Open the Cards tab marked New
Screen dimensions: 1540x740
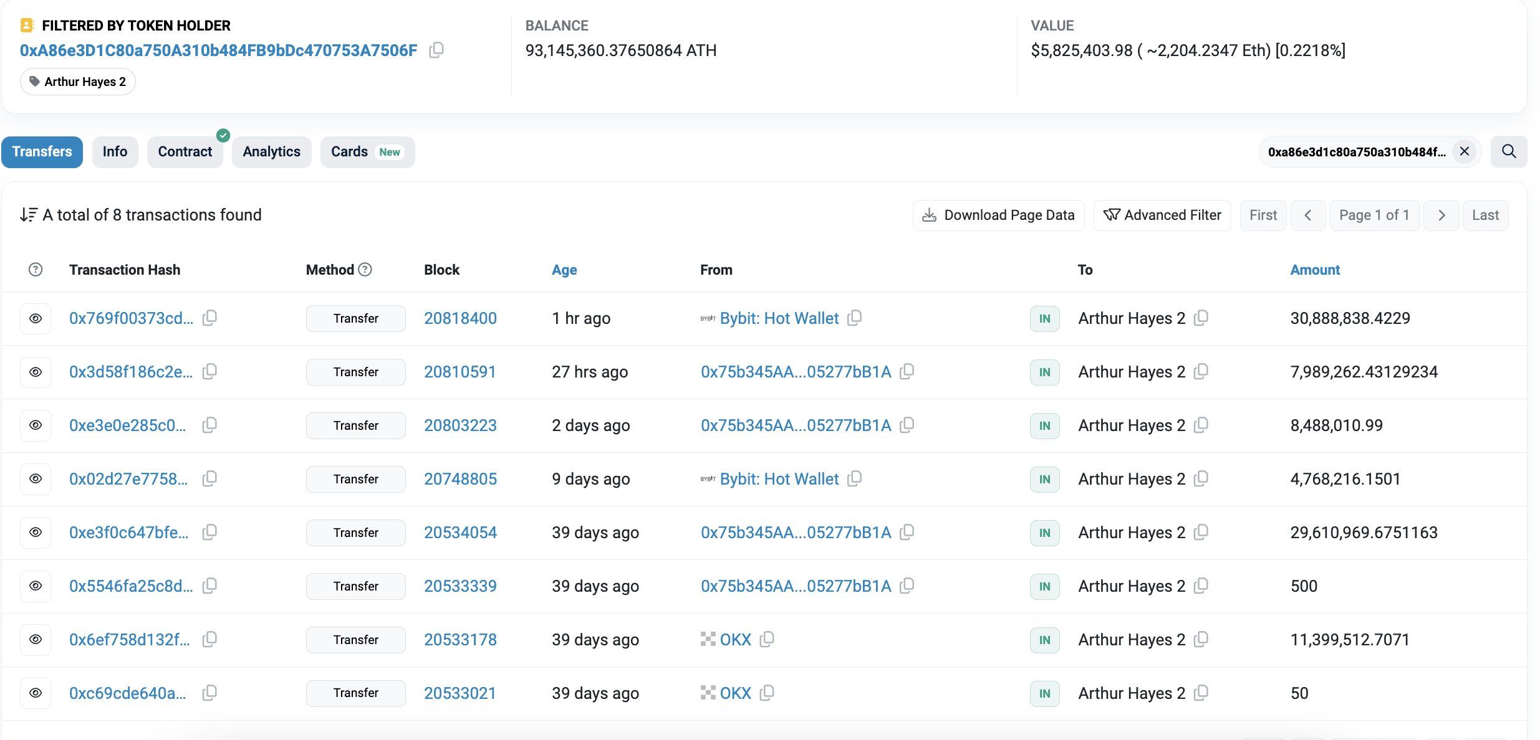coord(367,152)
